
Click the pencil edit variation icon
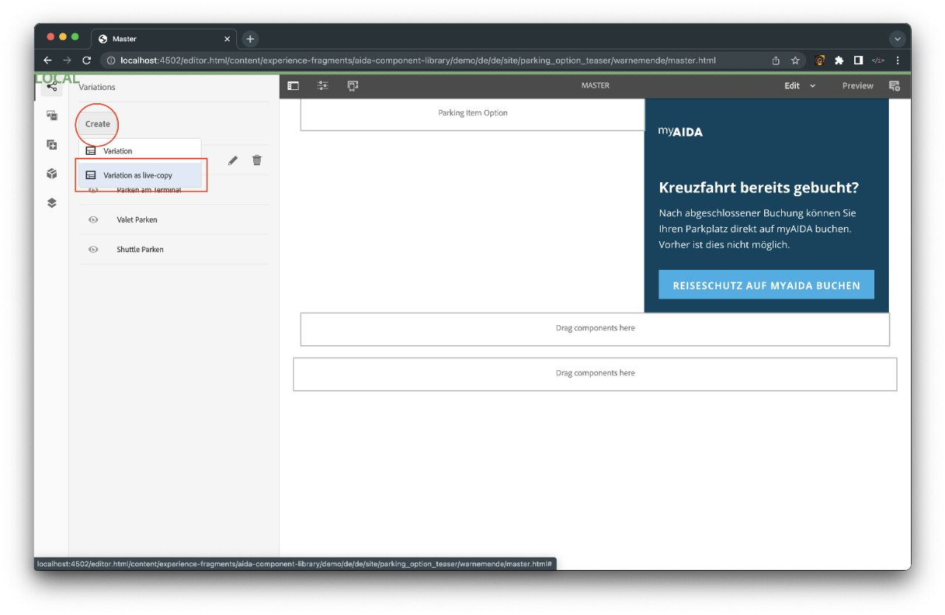233,160
